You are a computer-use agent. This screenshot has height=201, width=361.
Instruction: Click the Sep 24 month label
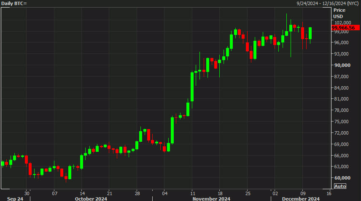pos(15,199)
